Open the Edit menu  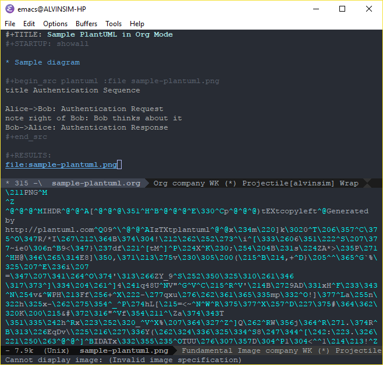click(29, 24)
